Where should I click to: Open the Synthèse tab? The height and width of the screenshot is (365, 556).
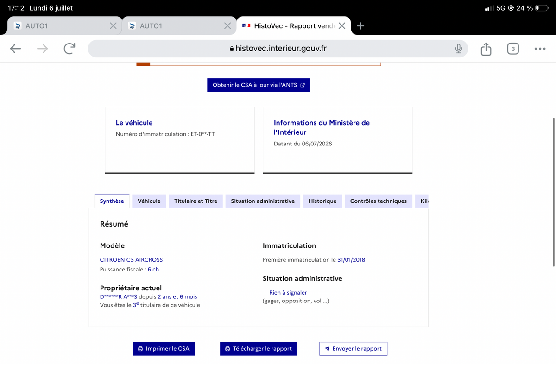pos(112,201)
